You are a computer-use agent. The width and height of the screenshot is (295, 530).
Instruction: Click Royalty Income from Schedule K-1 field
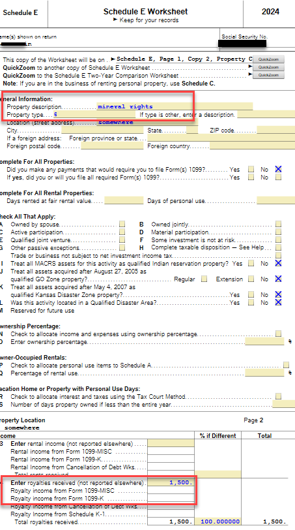171,514
